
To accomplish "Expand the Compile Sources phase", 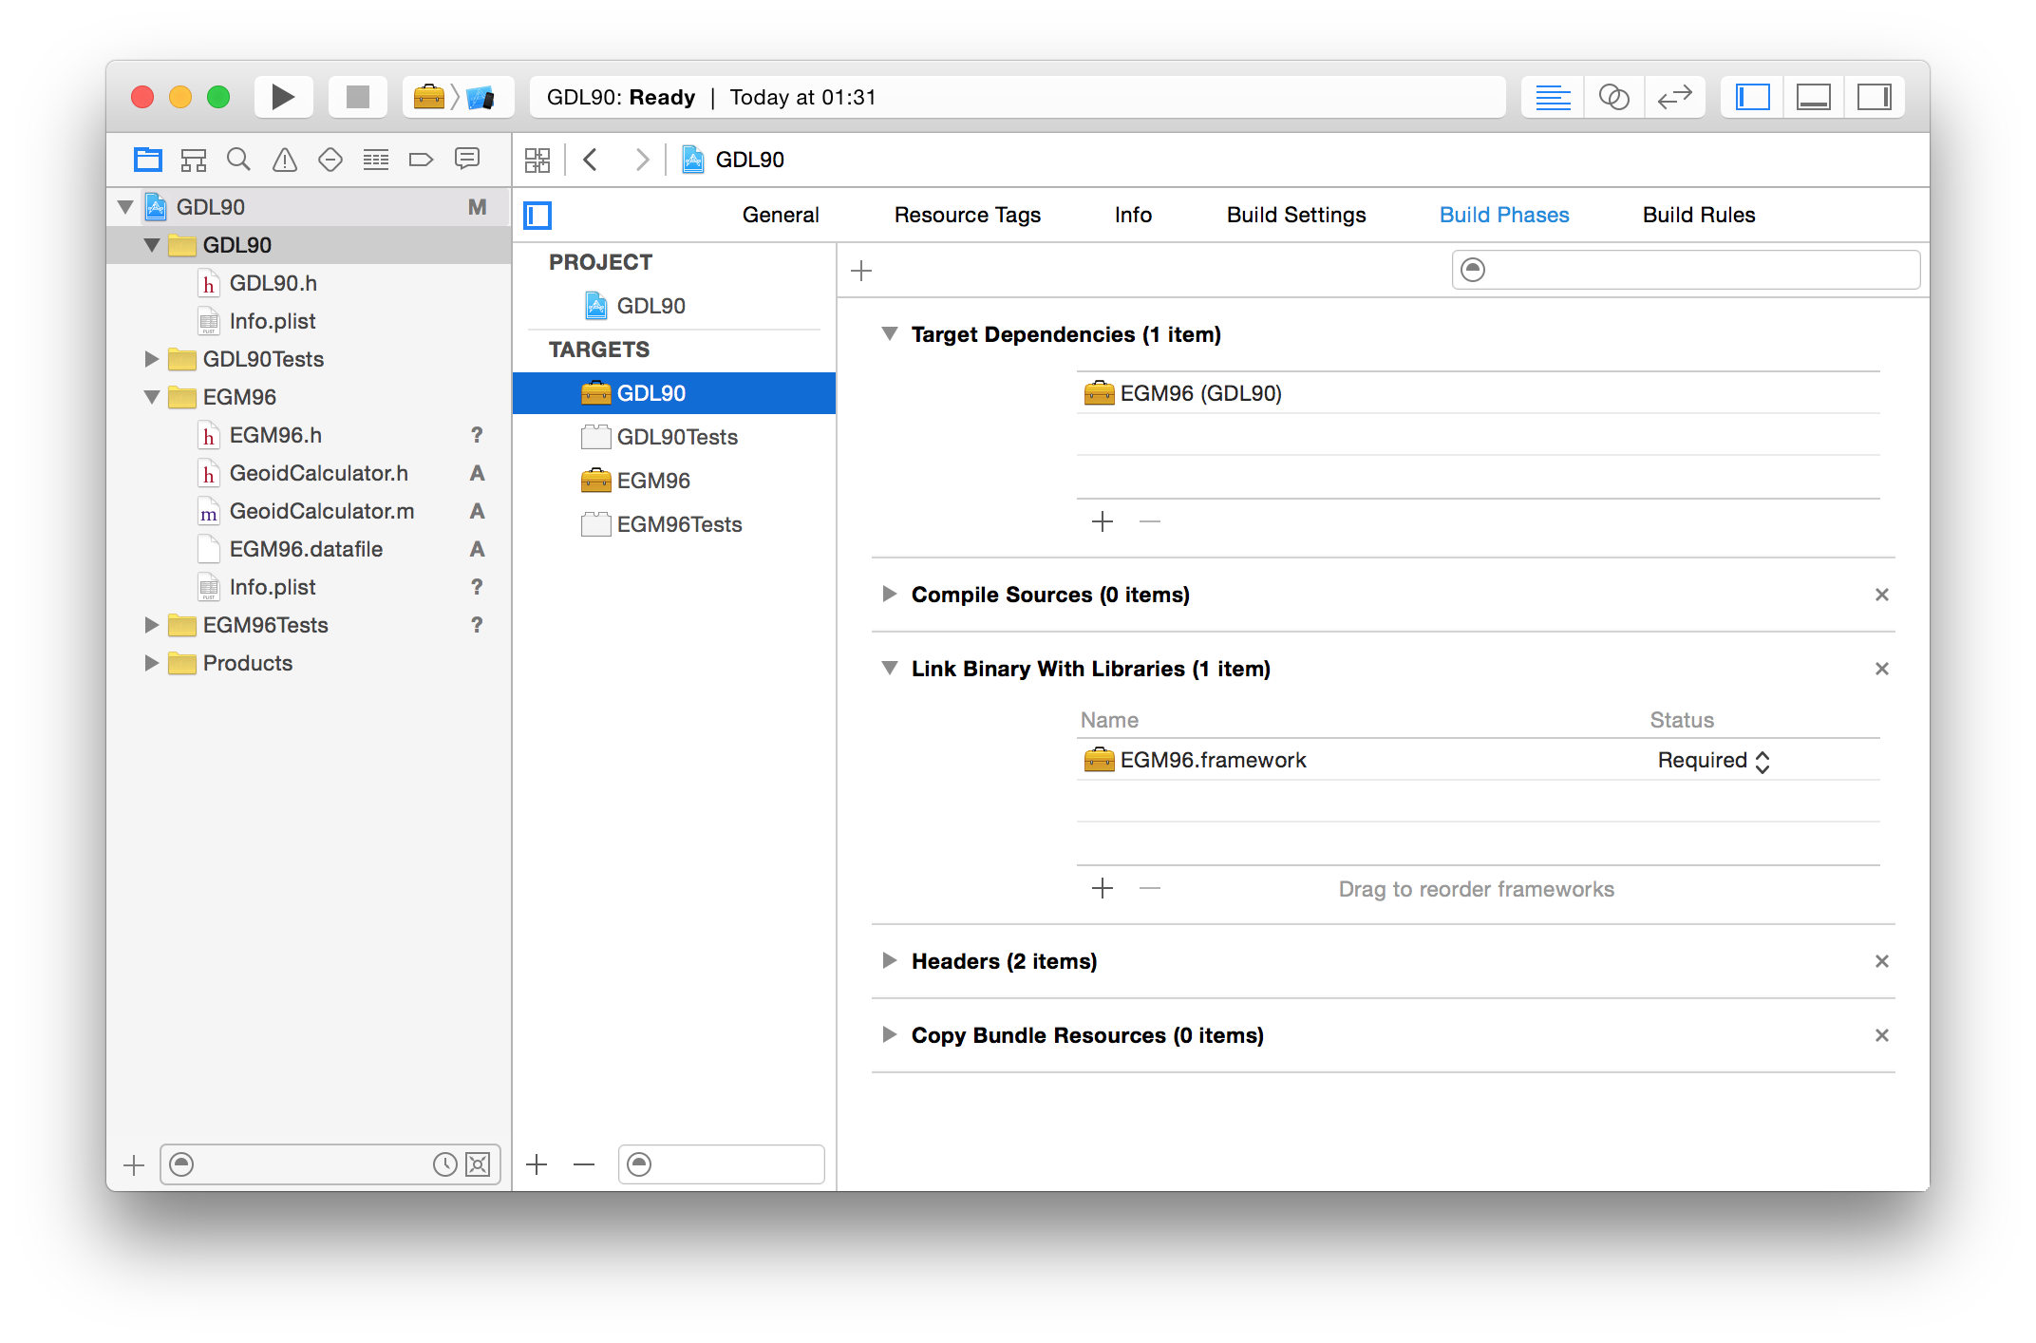I will coord(889,595).
